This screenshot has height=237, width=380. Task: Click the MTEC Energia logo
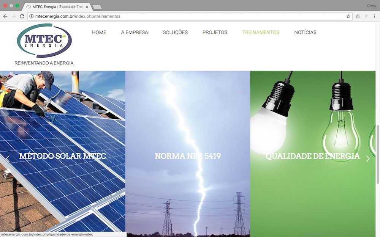coord(44,40)
